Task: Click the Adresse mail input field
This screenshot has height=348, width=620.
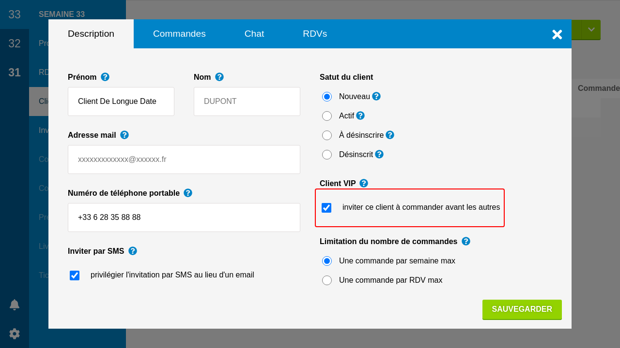Action: point(184,159)
